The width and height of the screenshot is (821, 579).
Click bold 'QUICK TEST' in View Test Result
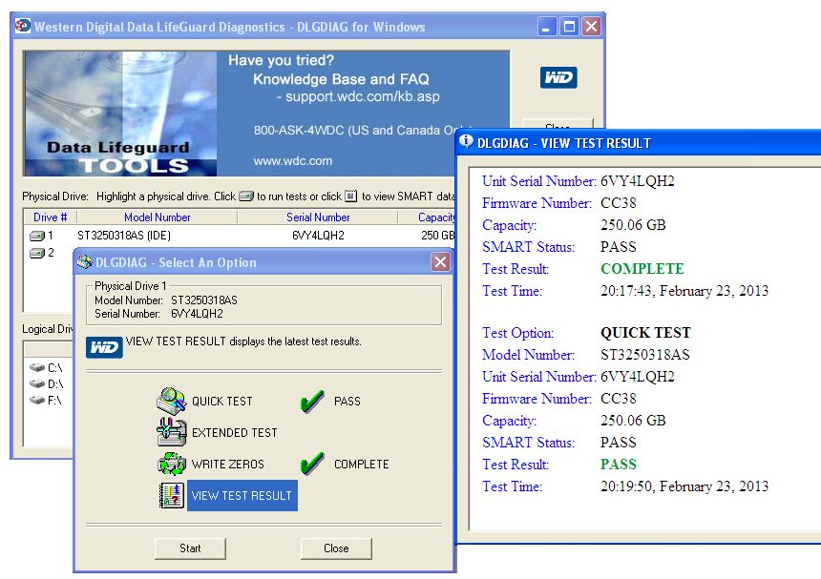click(645, 333)
